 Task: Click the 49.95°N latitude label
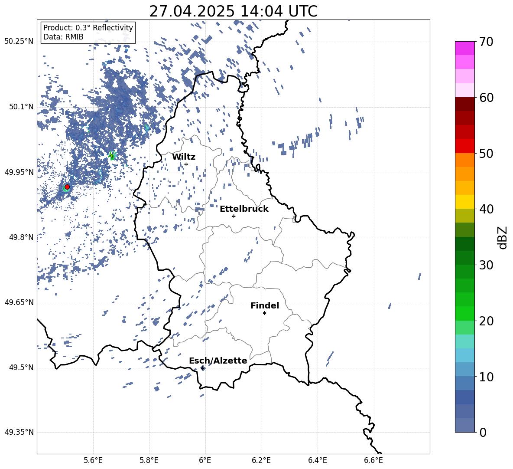[x=19, y=172]
